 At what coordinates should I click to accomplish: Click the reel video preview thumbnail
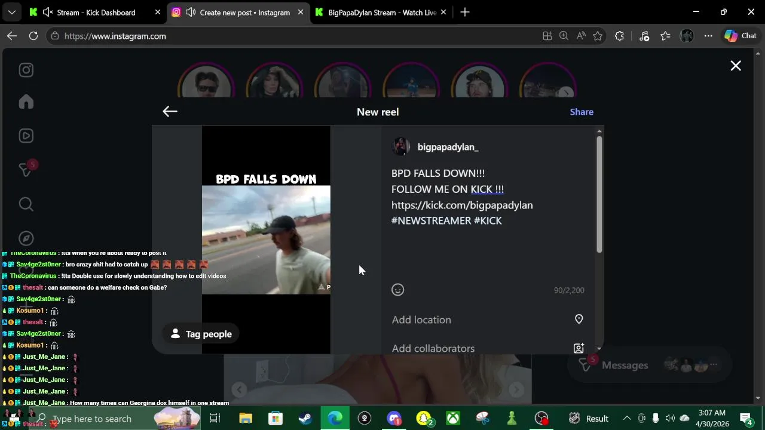point(266,239)
